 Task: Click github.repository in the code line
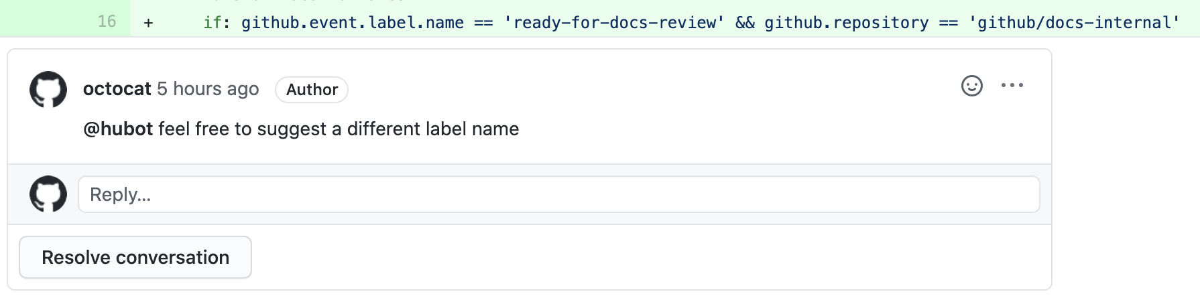click(846, 23)
